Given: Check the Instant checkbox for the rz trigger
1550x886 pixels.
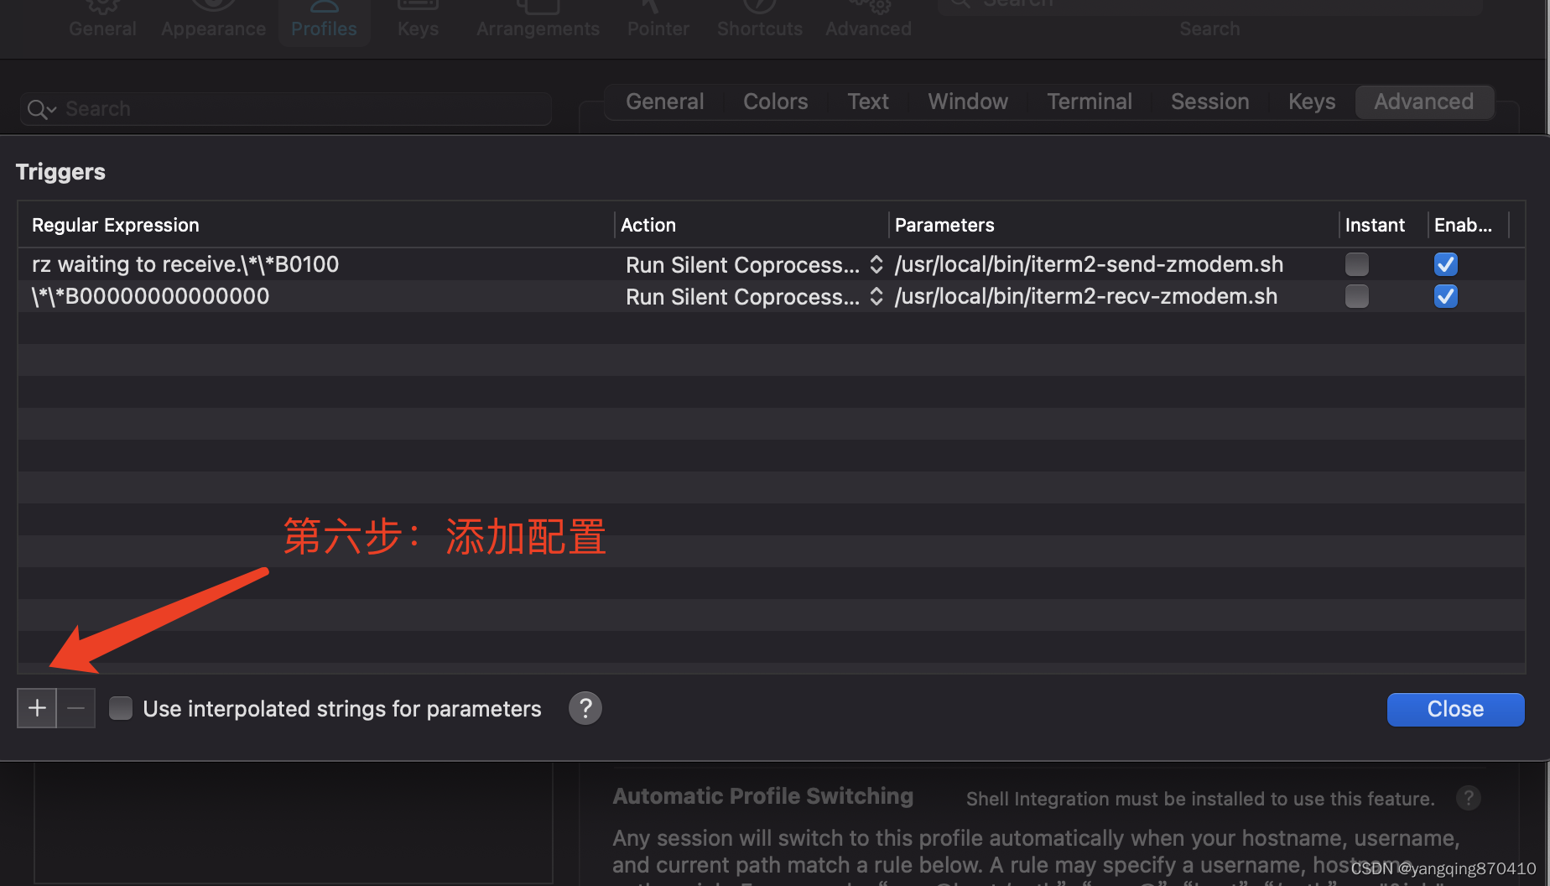Looking at the screenshot, I should click(1356, 263).
